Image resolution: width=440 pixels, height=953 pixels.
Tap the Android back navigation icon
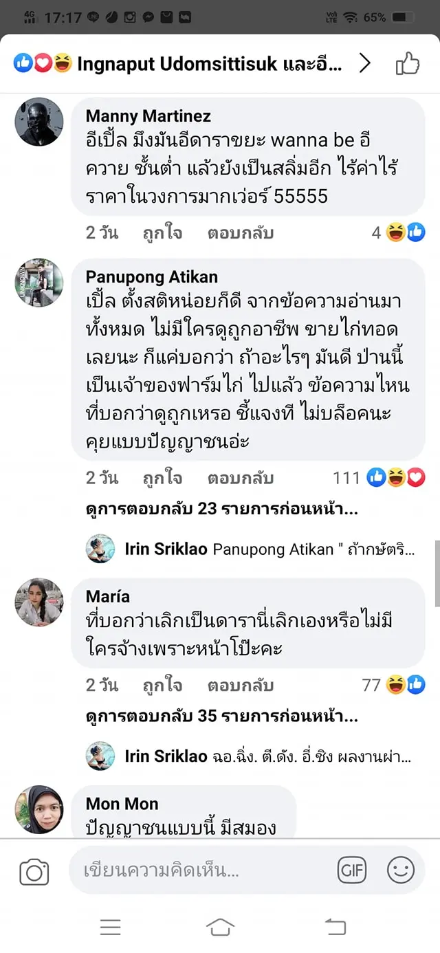coord(335,928)
